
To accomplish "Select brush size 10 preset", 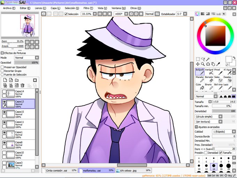I will [199, 167].
